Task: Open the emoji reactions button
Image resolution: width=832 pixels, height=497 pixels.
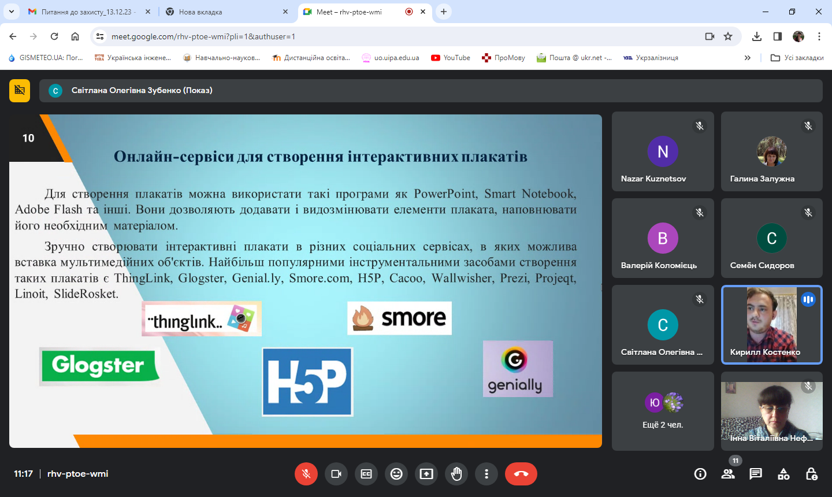Action: tap(396, 474)
